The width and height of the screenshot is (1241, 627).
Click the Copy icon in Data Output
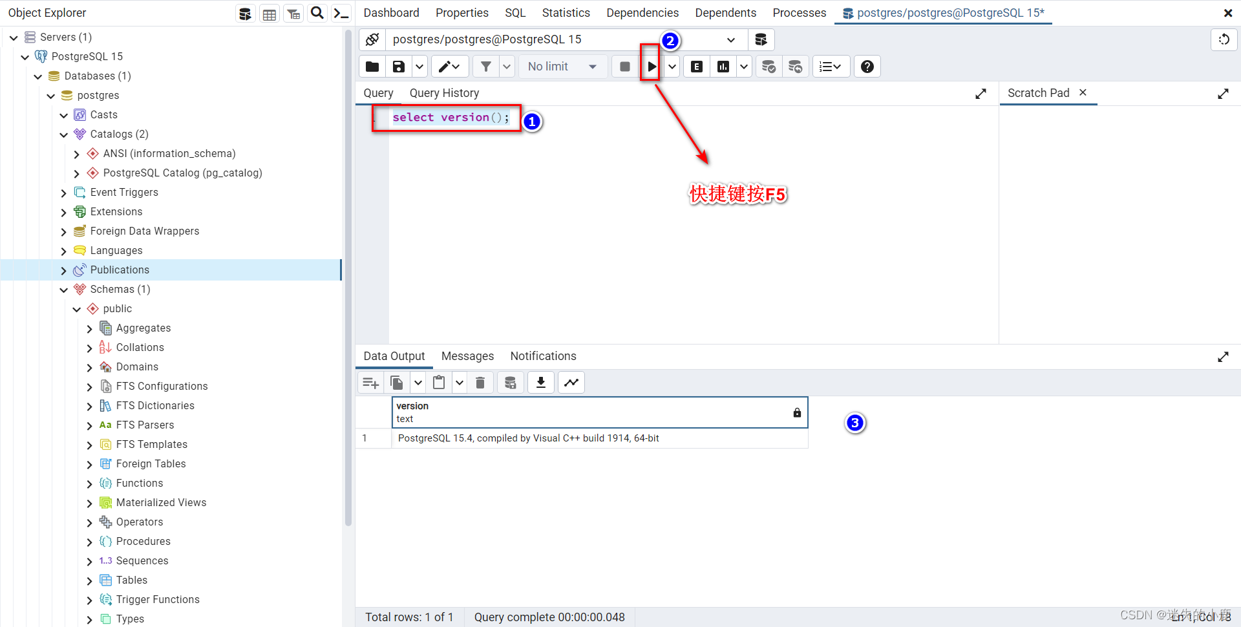(397, 383)
